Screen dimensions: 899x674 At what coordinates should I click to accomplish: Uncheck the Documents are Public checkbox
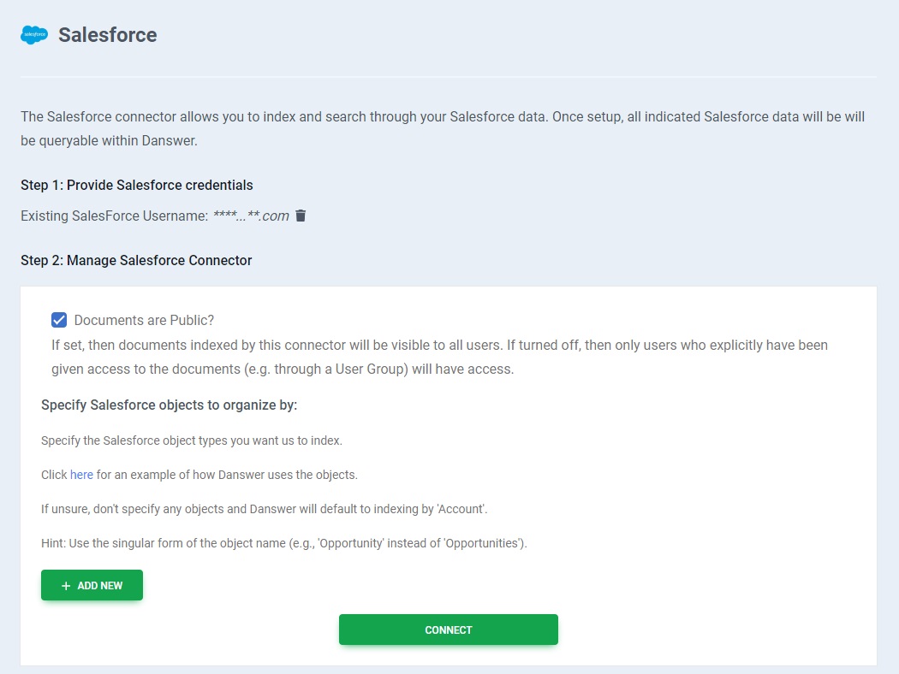tap(59, 320)
